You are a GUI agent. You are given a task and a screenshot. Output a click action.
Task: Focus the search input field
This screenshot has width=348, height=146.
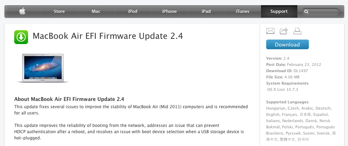tap(323, 11)
